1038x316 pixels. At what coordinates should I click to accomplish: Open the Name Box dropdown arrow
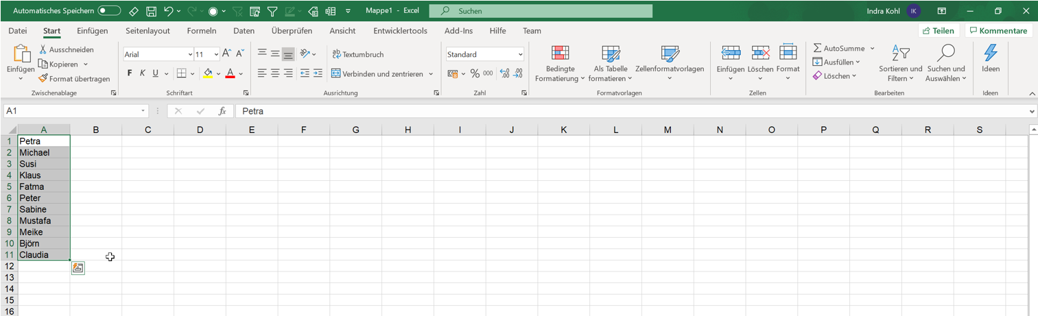point(143,111)
